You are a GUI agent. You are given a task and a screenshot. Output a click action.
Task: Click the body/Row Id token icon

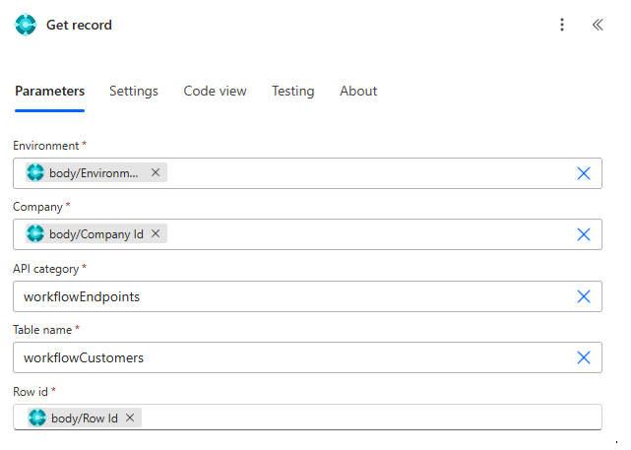coord(37,418)
